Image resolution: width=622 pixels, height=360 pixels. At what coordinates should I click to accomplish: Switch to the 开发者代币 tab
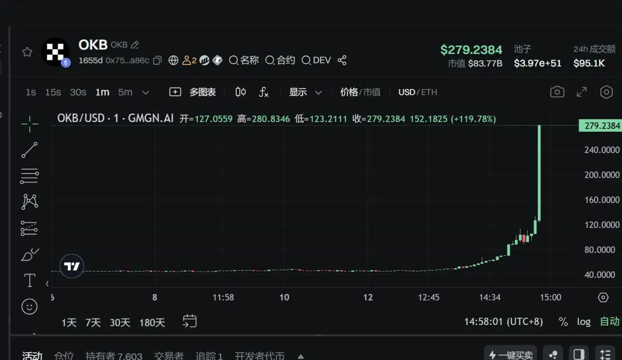coord(260,356)
